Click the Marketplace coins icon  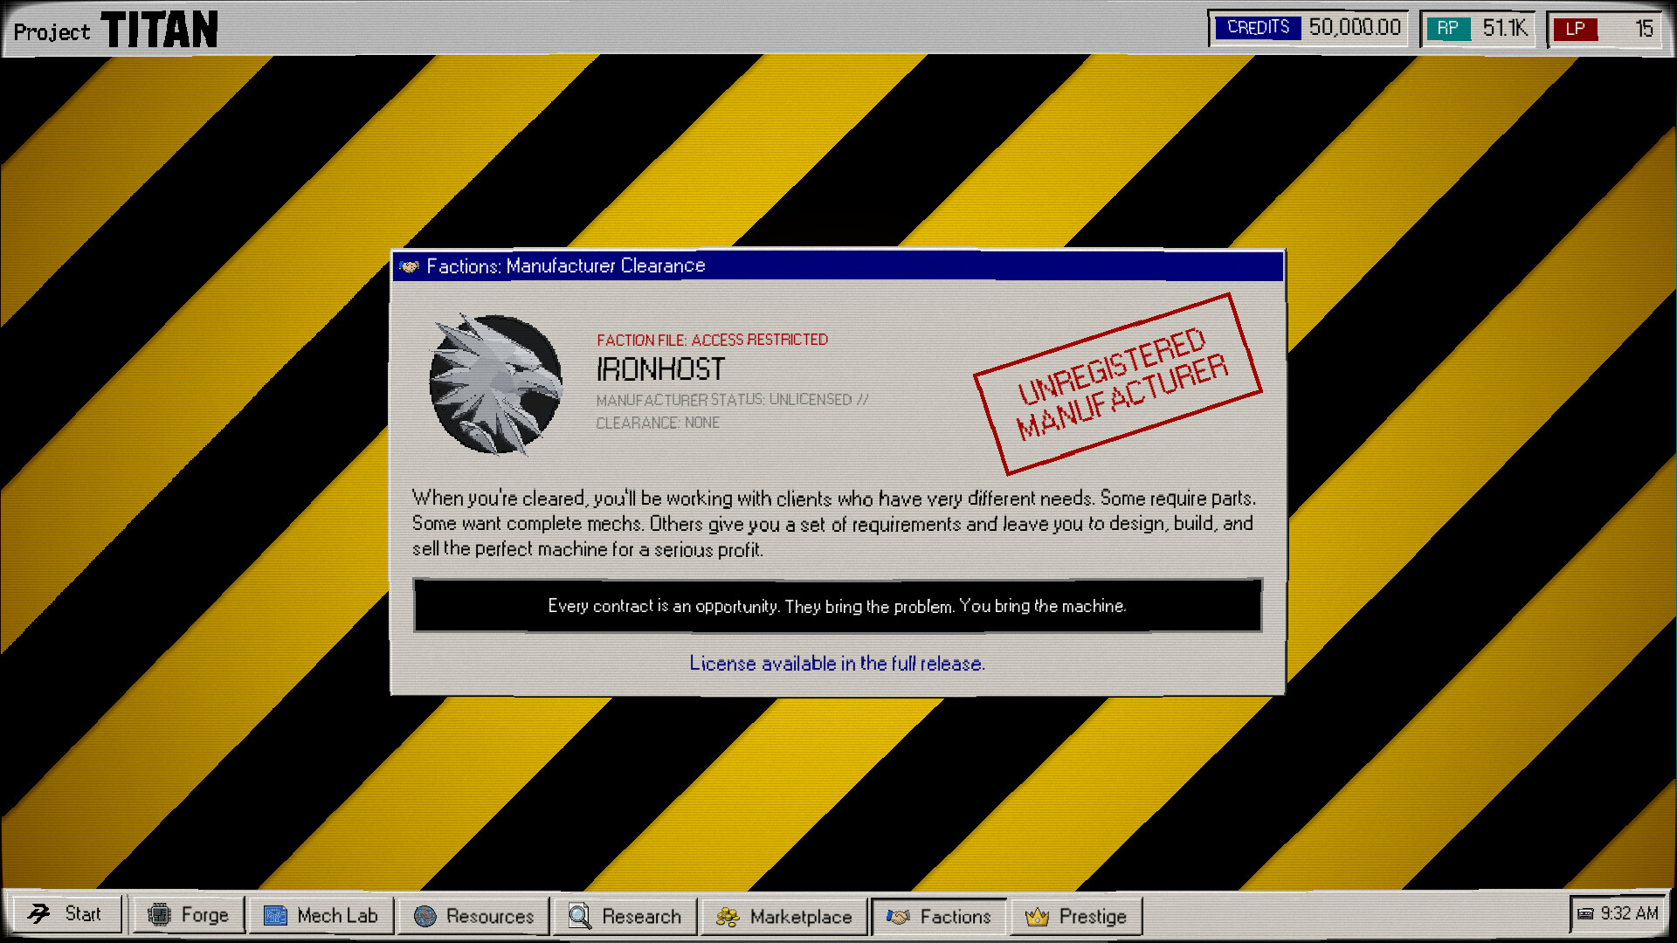pos(728,917)
